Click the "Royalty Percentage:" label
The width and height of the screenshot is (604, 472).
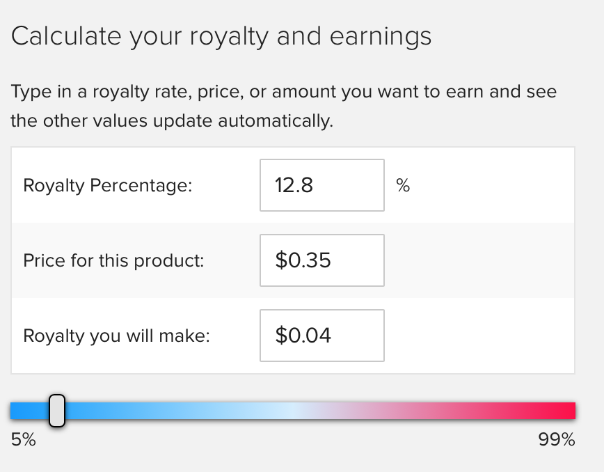tap(107, 186)
